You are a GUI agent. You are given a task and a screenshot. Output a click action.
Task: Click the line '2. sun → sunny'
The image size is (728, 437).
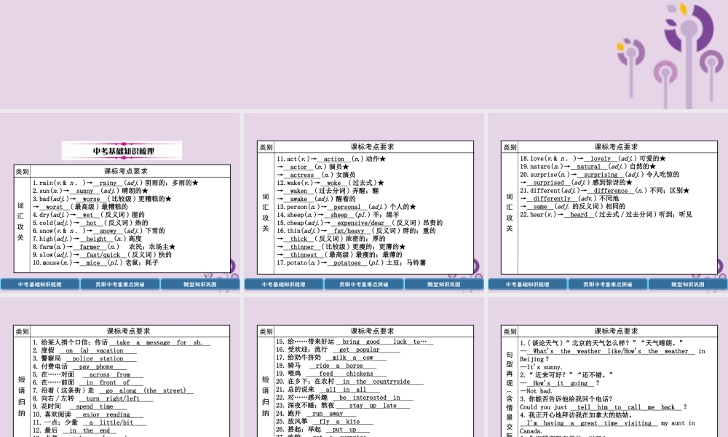pos(90,191)
